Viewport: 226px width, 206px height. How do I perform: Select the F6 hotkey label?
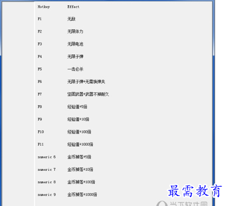pyautogui.click(x=40, y=82)
